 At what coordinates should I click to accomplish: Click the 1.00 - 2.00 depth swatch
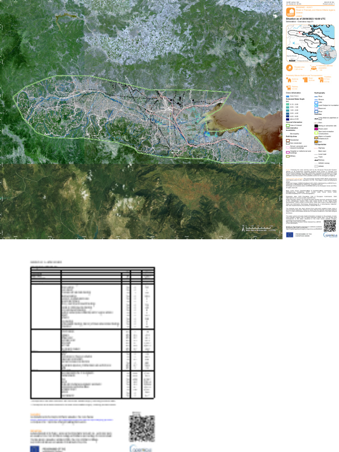click(288, 110)
